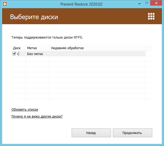Screen dimensions: 164x146
Task: Close the Prevent Restore window
Action: pos(156,3)
